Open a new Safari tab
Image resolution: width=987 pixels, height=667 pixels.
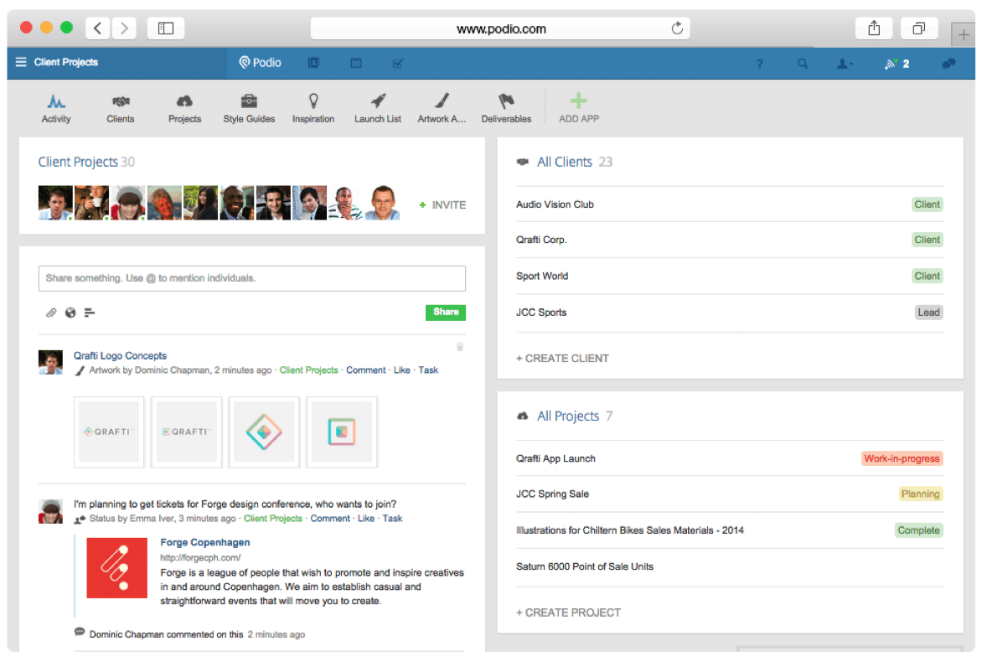tap(963, 34)
